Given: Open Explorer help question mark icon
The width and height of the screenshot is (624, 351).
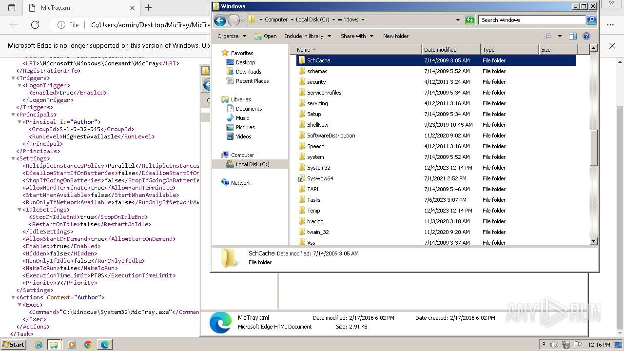Looking at the screenshot, I should click(x=586, y=36).
